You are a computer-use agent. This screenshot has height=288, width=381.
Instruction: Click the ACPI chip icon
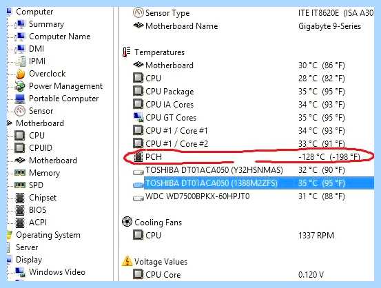click(x=20, y=223)
